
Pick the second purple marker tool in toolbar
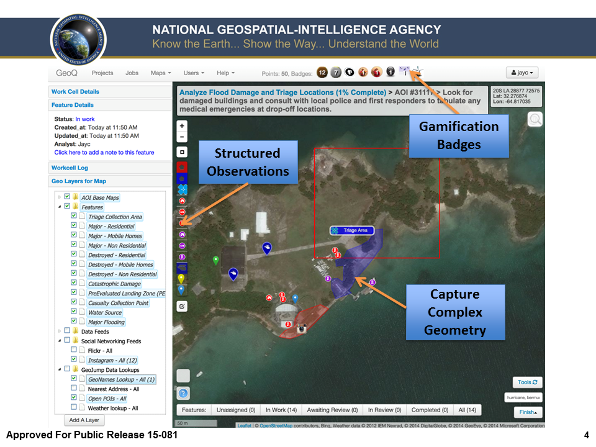[182, 246]
